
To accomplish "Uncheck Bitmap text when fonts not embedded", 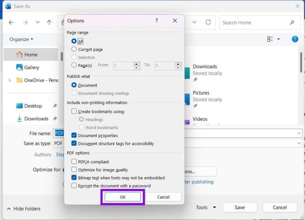I will 74,178.
